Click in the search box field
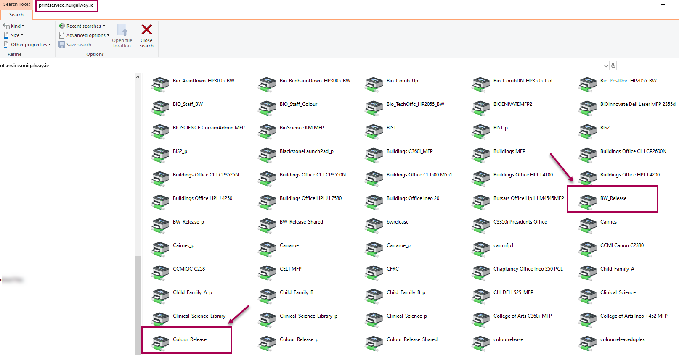 click(650, 66)
